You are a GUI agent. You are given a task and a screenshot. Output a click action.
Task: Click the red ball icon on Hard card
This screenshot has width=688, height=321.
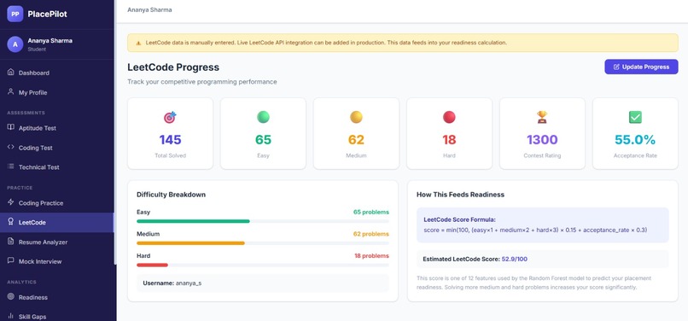pos(449,117)
